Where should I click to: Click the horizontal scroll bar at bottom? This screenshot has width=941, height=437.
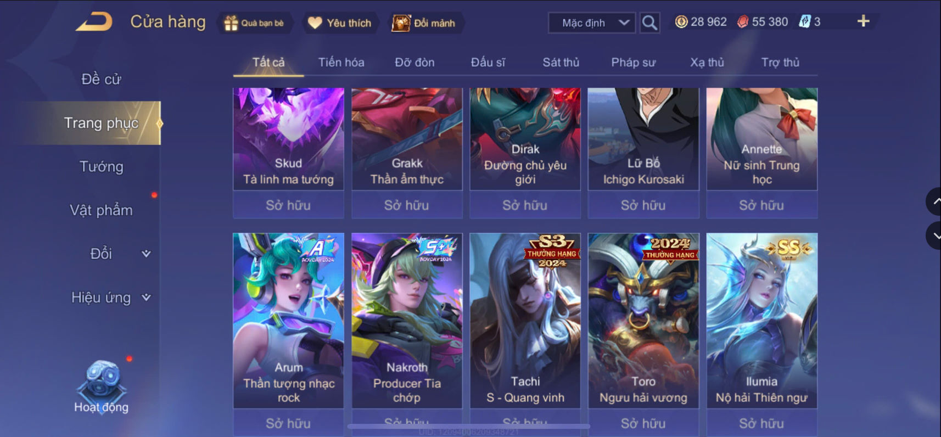468,426
